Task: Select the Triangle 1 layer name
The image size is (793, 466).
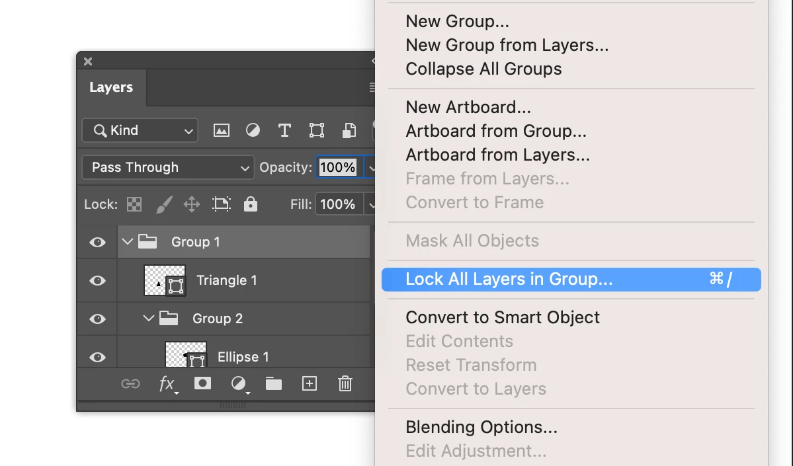Action: (227, 280)
